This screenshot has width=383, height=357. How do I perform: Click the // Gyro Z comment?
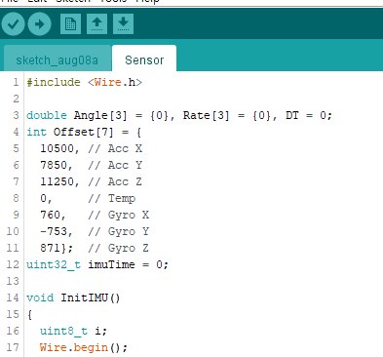(118, 248)
